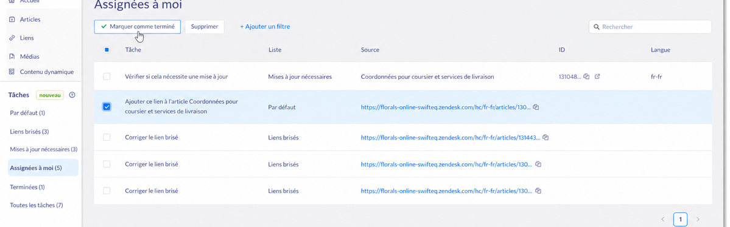Viewport: 730px width, 227px height.
Task: Click the Source column header
Action: (x=370, y=50)
